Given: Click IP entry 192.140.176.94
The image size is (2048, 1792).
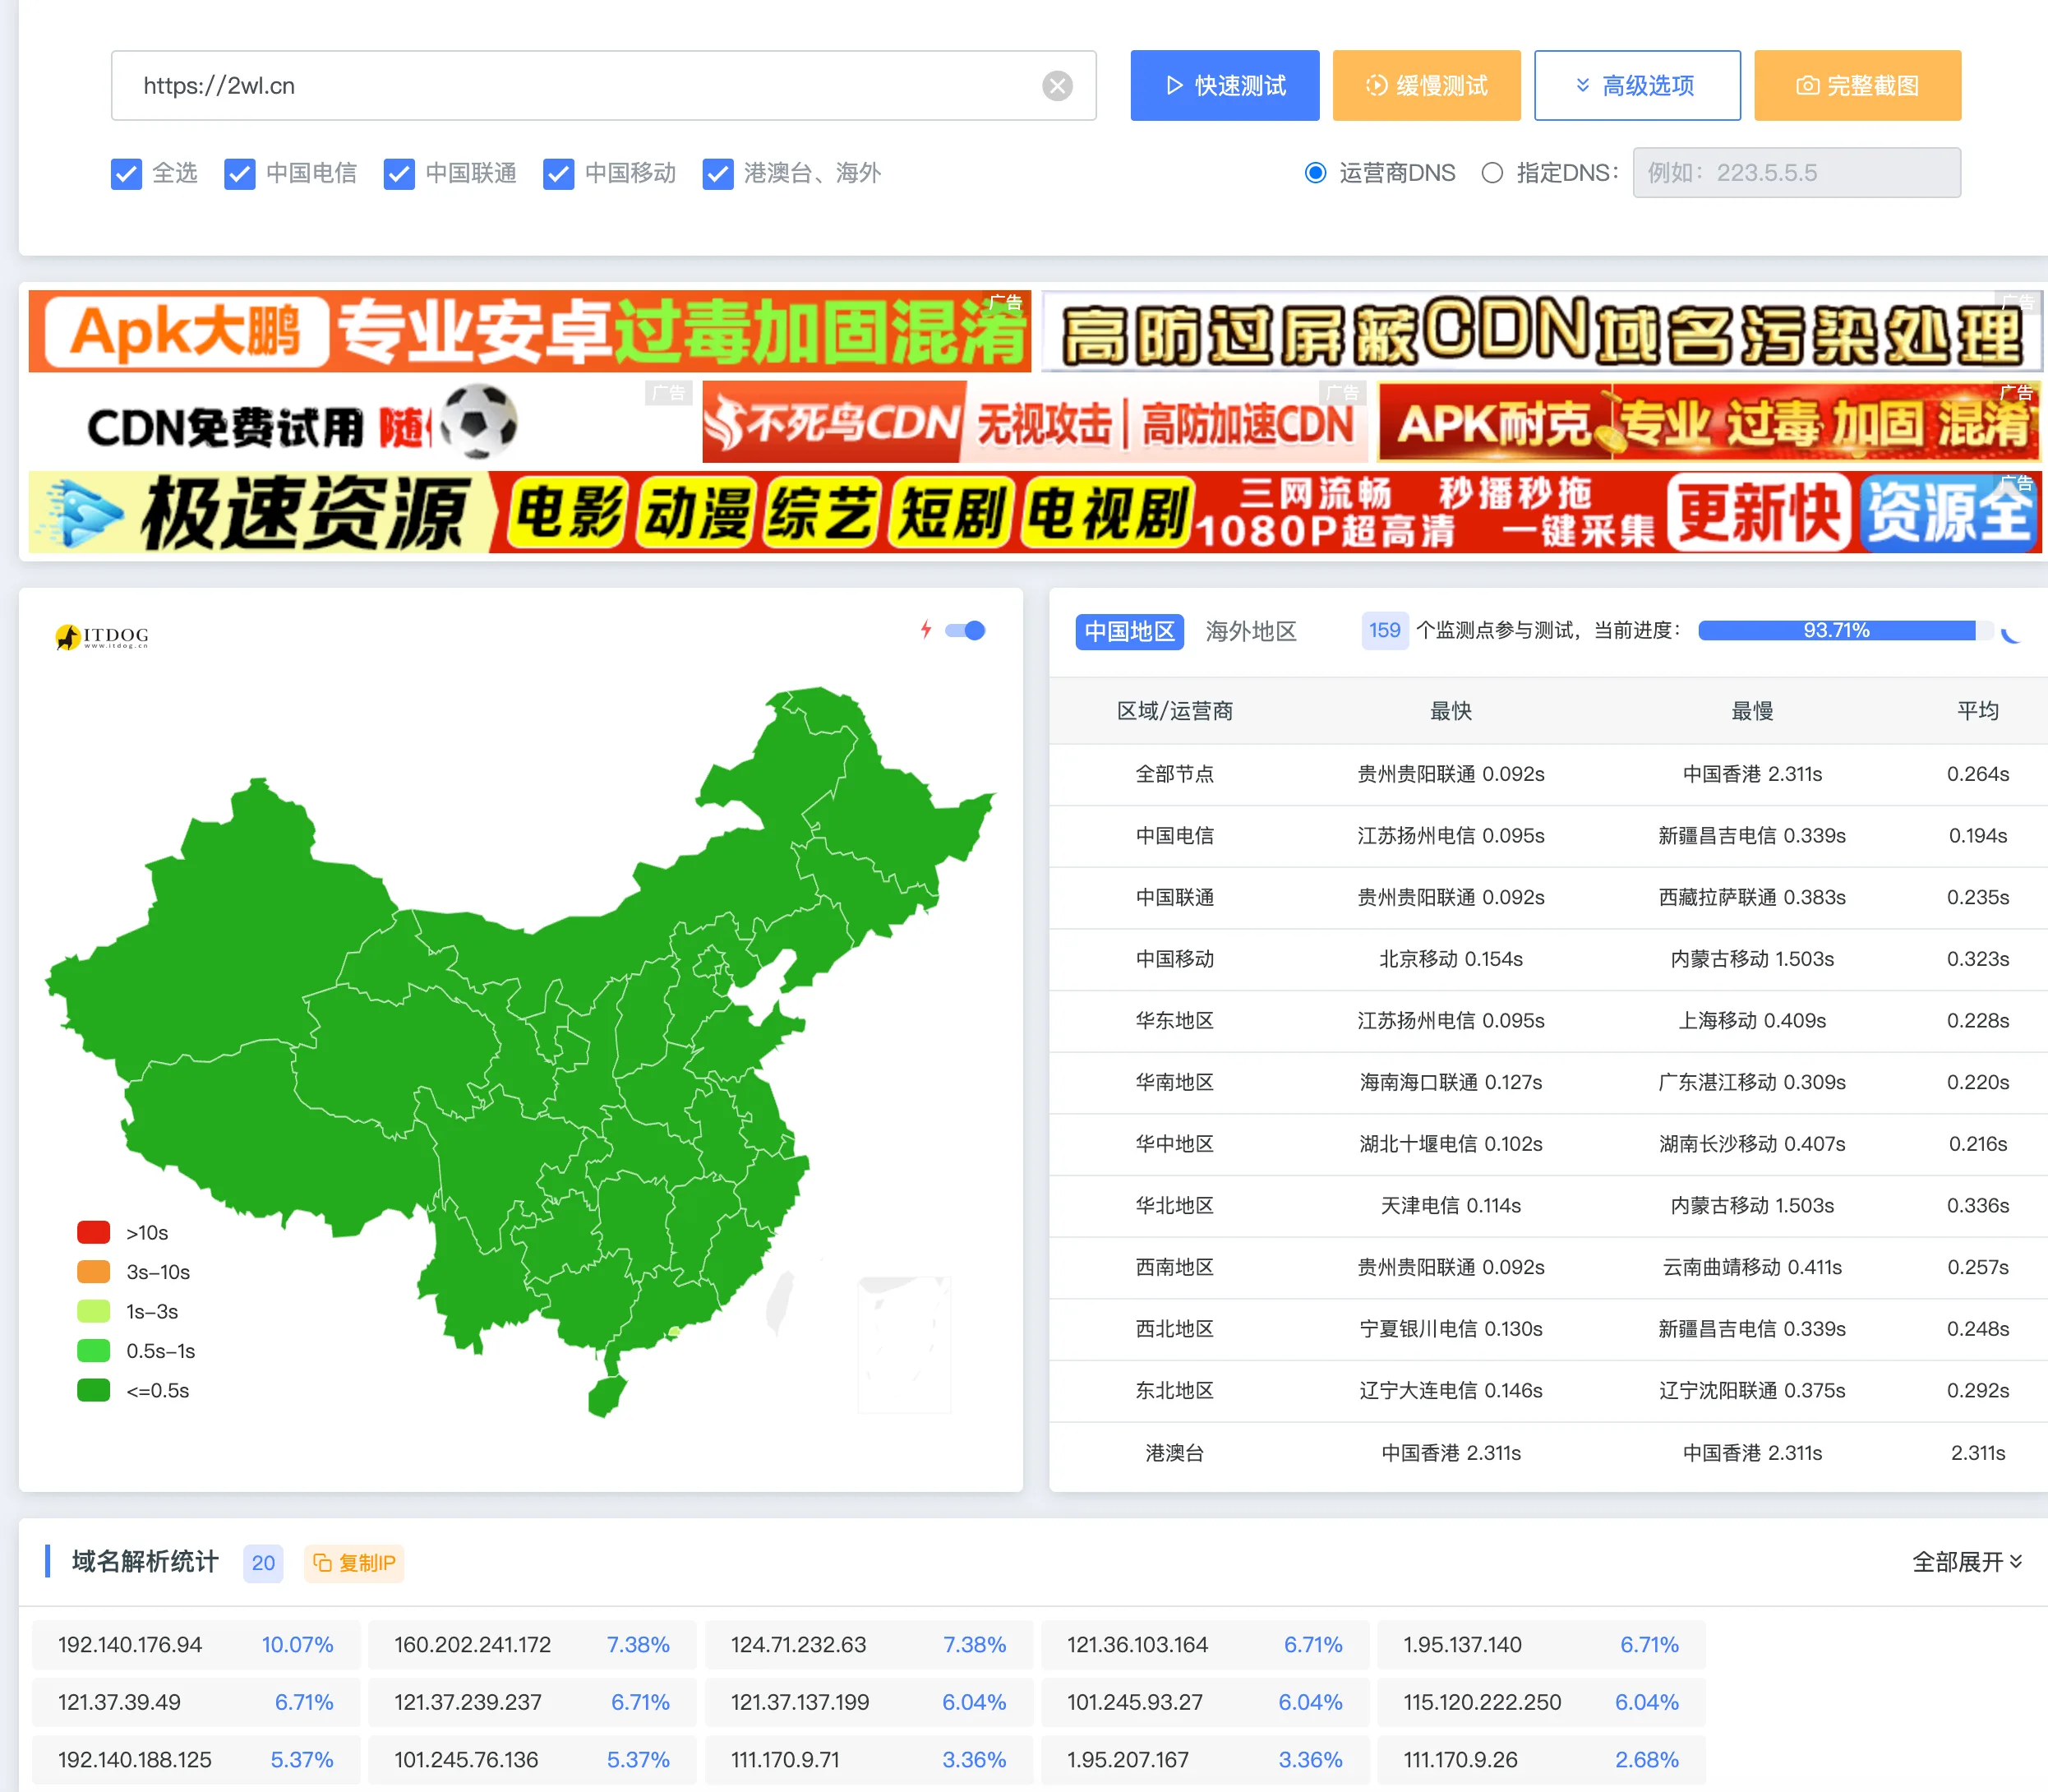Looking at the screenshot, I should [x=195, y=1645].
